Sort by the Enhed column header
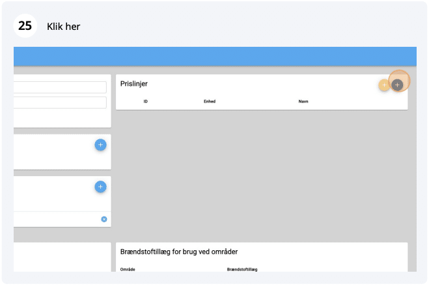Screen dimensions: 429x286 209,102
